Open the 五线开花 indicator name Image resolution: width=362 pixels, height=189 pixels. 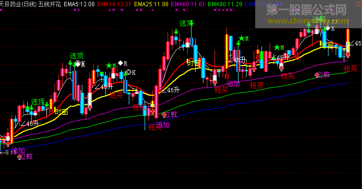click(50, 4)
